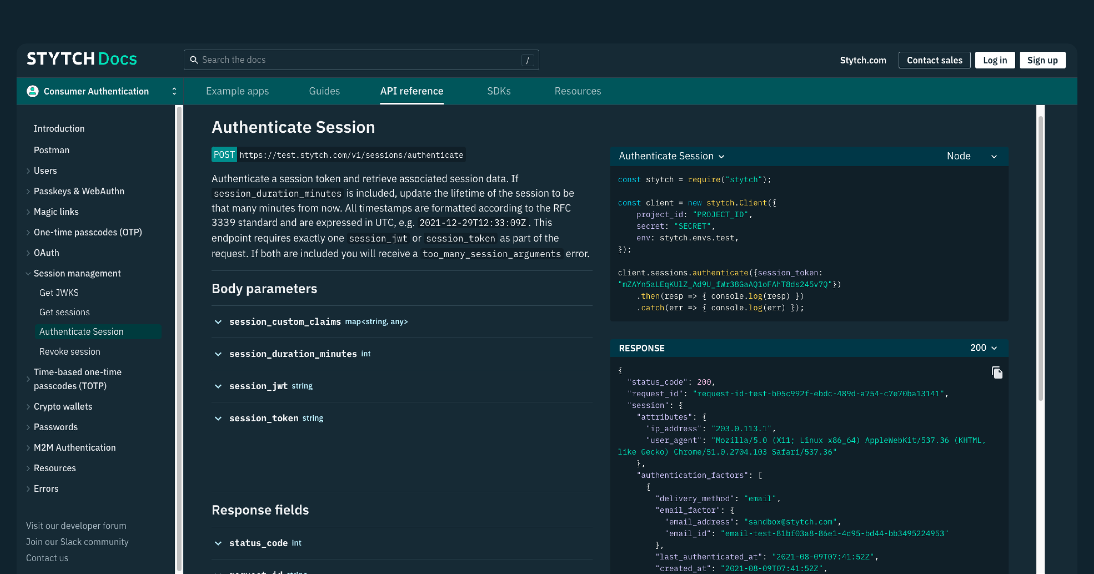Click the POST method icon badge
Viewport: 1094px width, 574px height.
(223, 155)
